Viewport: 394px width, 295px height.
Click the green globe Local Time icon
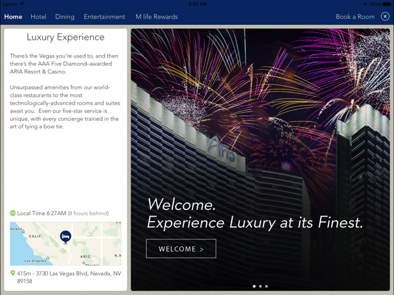tap(13, 213)
